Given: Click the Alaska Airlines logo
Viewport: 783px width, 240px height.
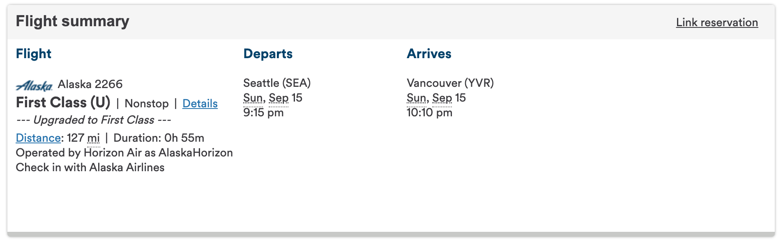Looking at the screenshot, I should (34, 85).
